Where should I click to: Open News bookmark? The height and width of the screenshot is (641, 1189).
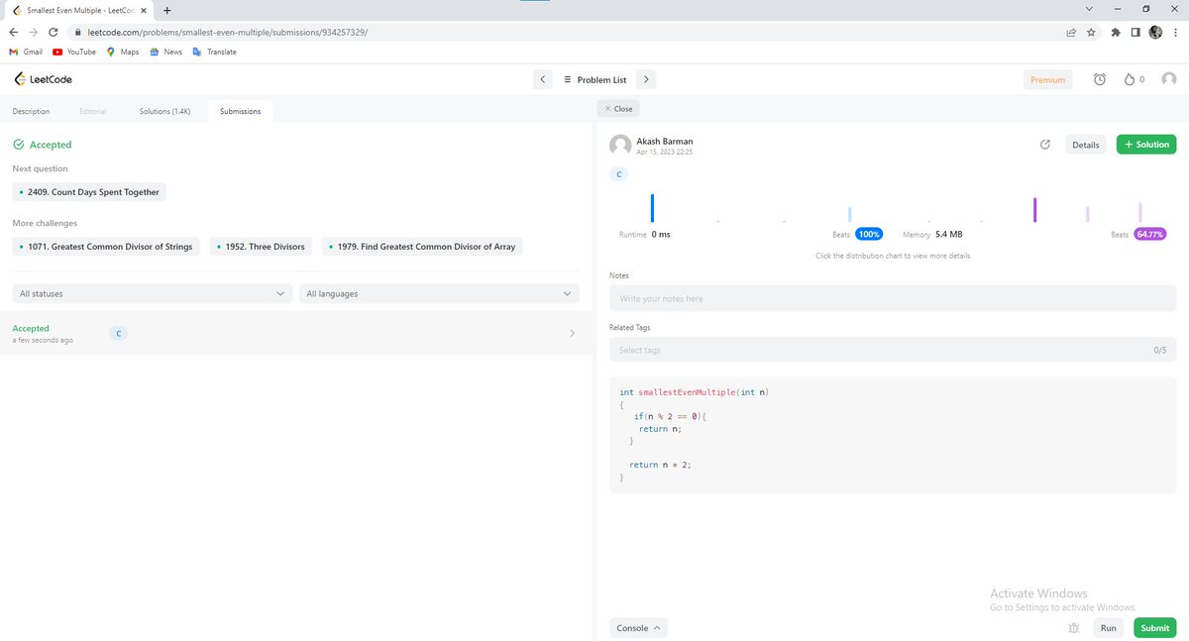[165, 52]
